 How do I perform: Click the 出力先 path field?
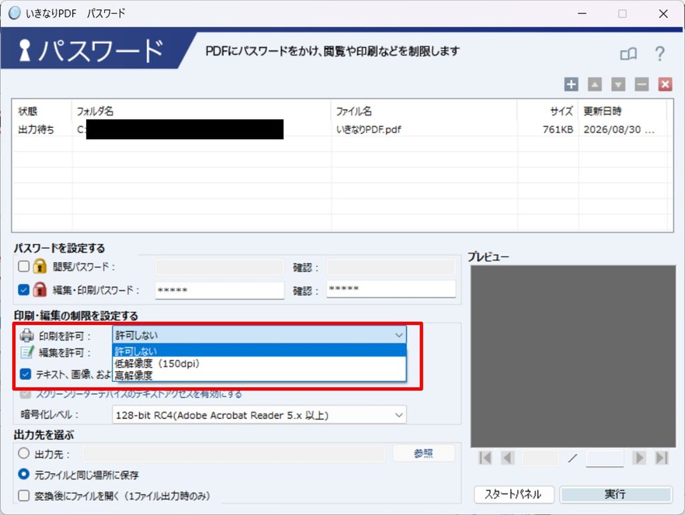233,453
